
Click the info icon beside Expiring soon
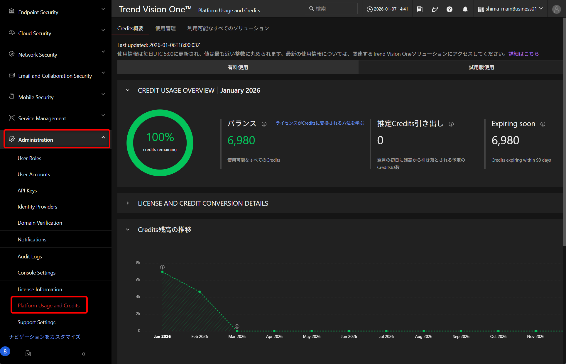point(543,124)
